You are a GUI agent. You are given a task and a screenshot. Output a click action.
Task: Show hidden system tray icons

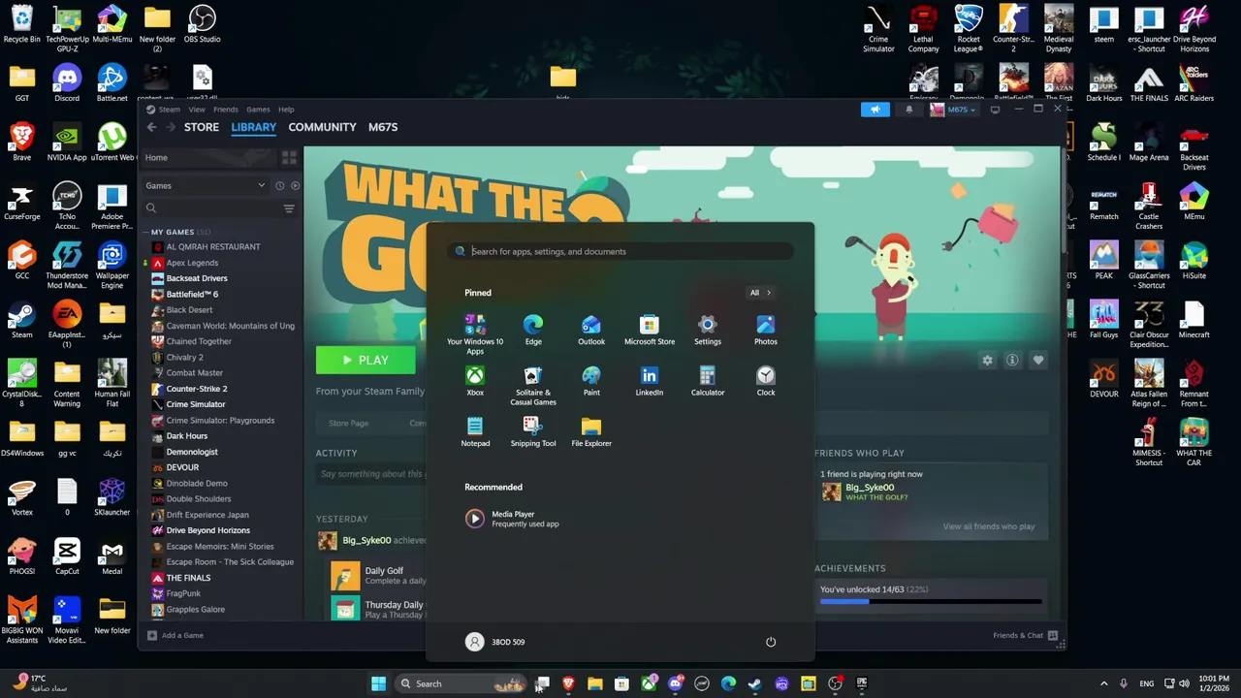1103,684
